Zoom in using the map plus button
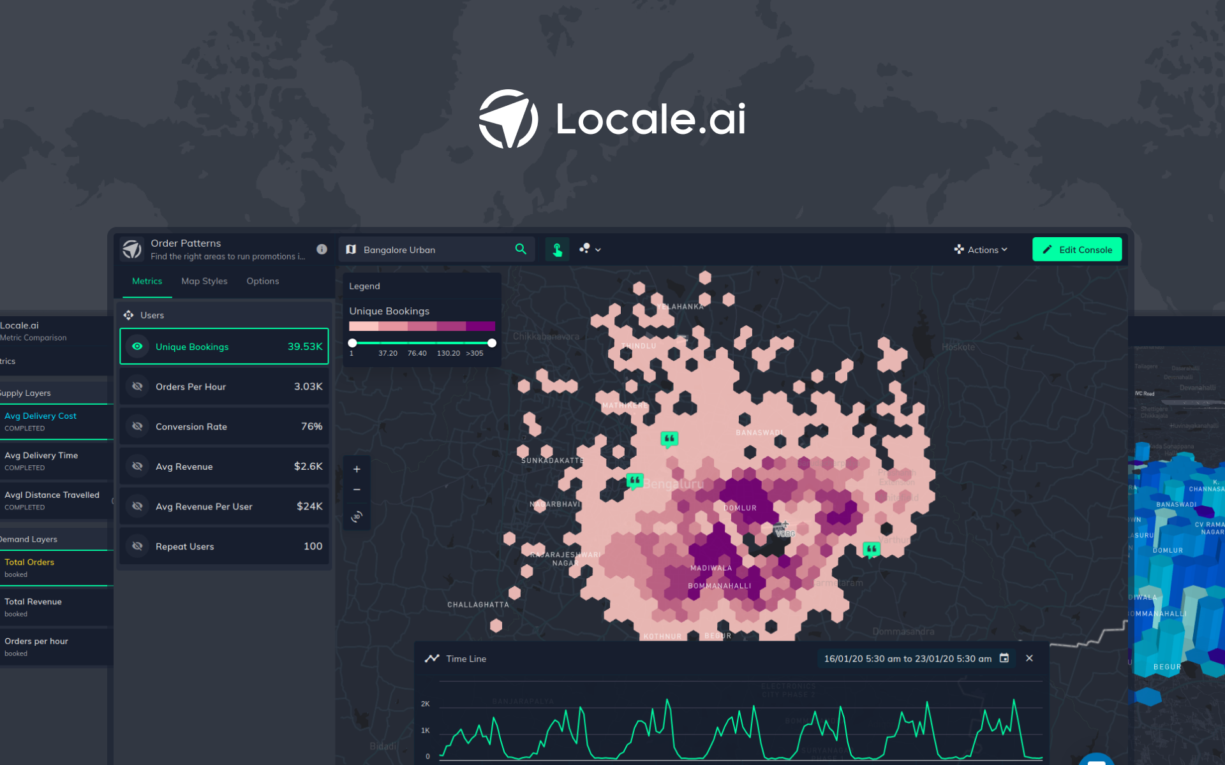The height and width of the screenshot is (765, 1225). coord(357,469)
